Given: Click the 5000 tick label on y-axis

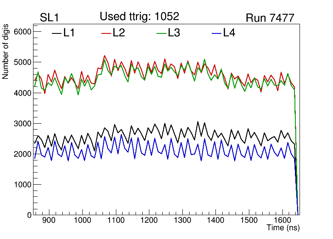Looking at the screenshot, I should (24, 63).
